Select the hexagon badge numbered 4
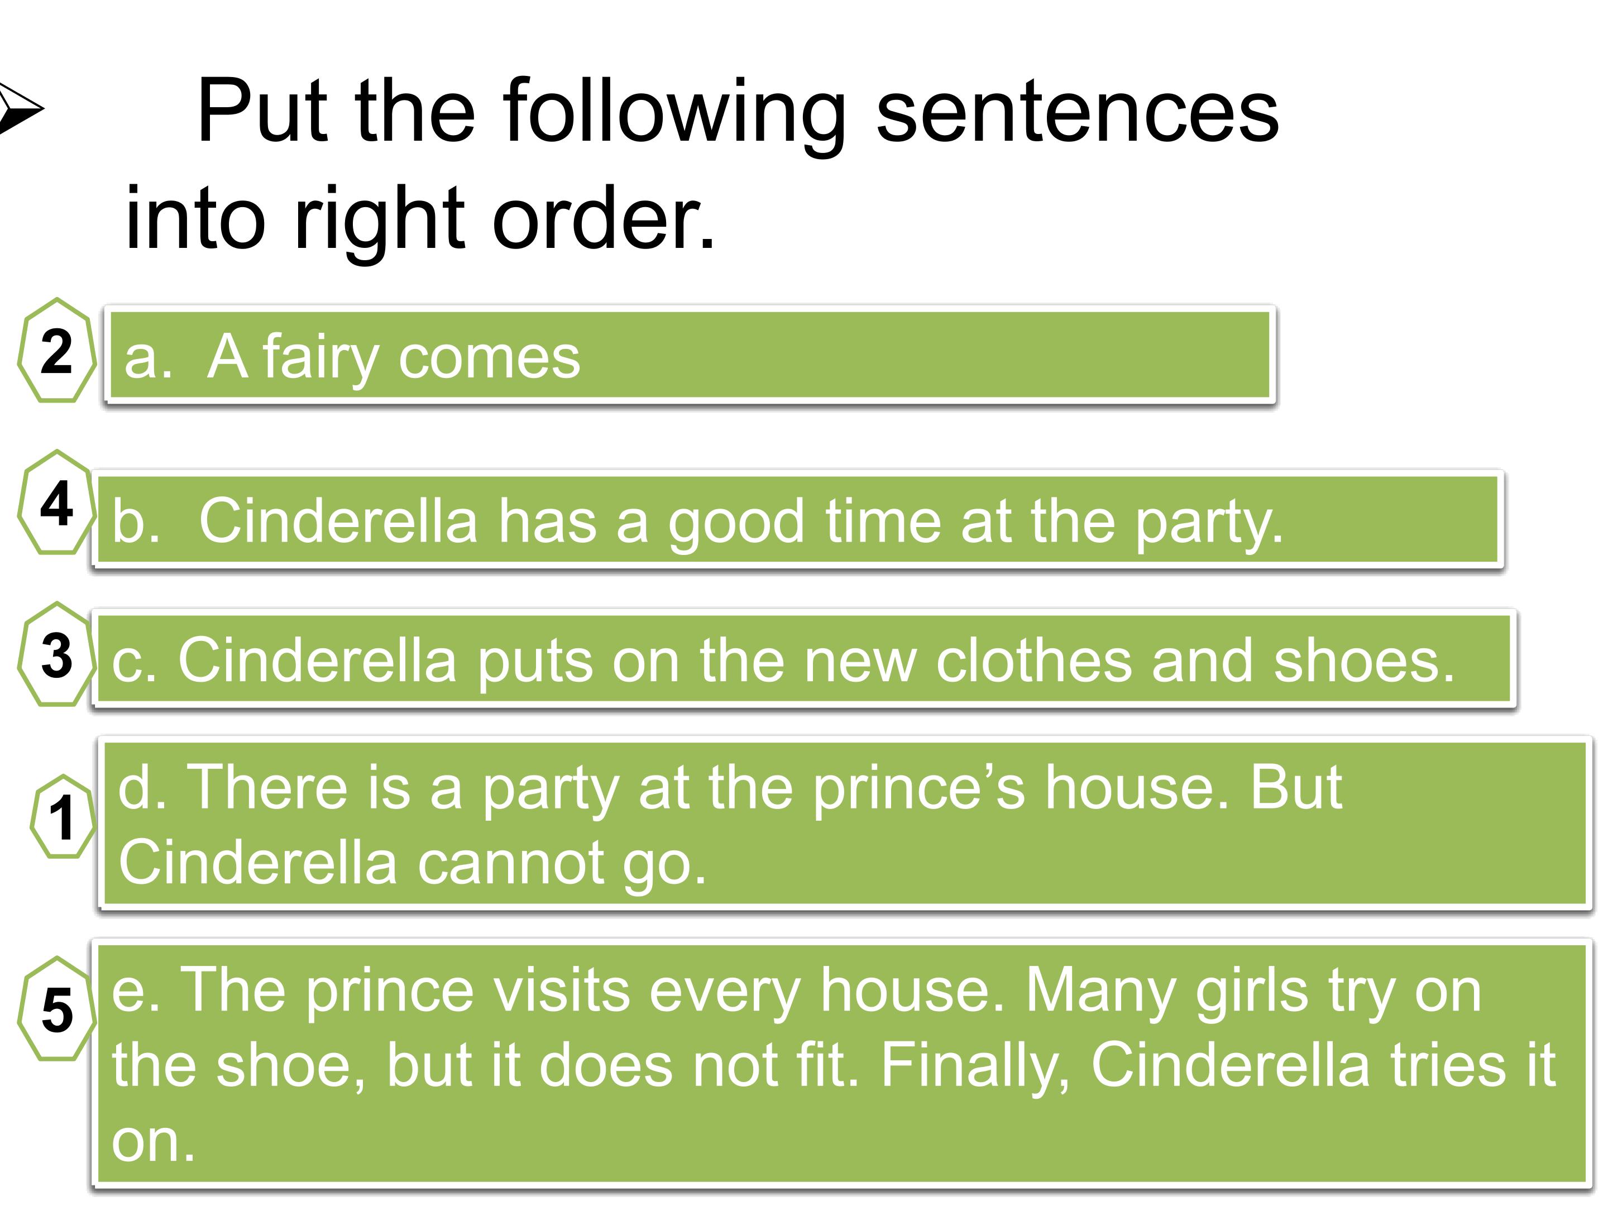1608x1206 pixels. tap(57, 502)
